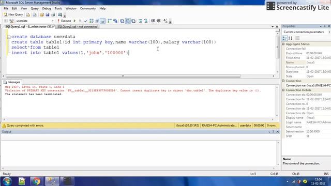Click the Cancel Executing Query icon
Viewport: 331px width, 186px height.
pyautogui.click(x=80, y=21)
